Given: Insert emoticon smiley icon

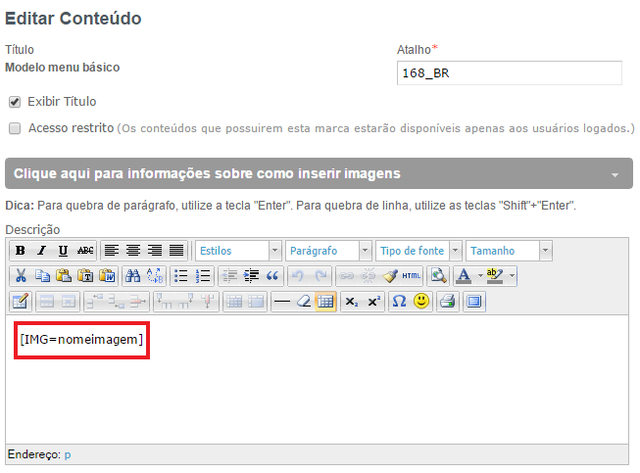Looking at the screenshot, I should 421,302.
